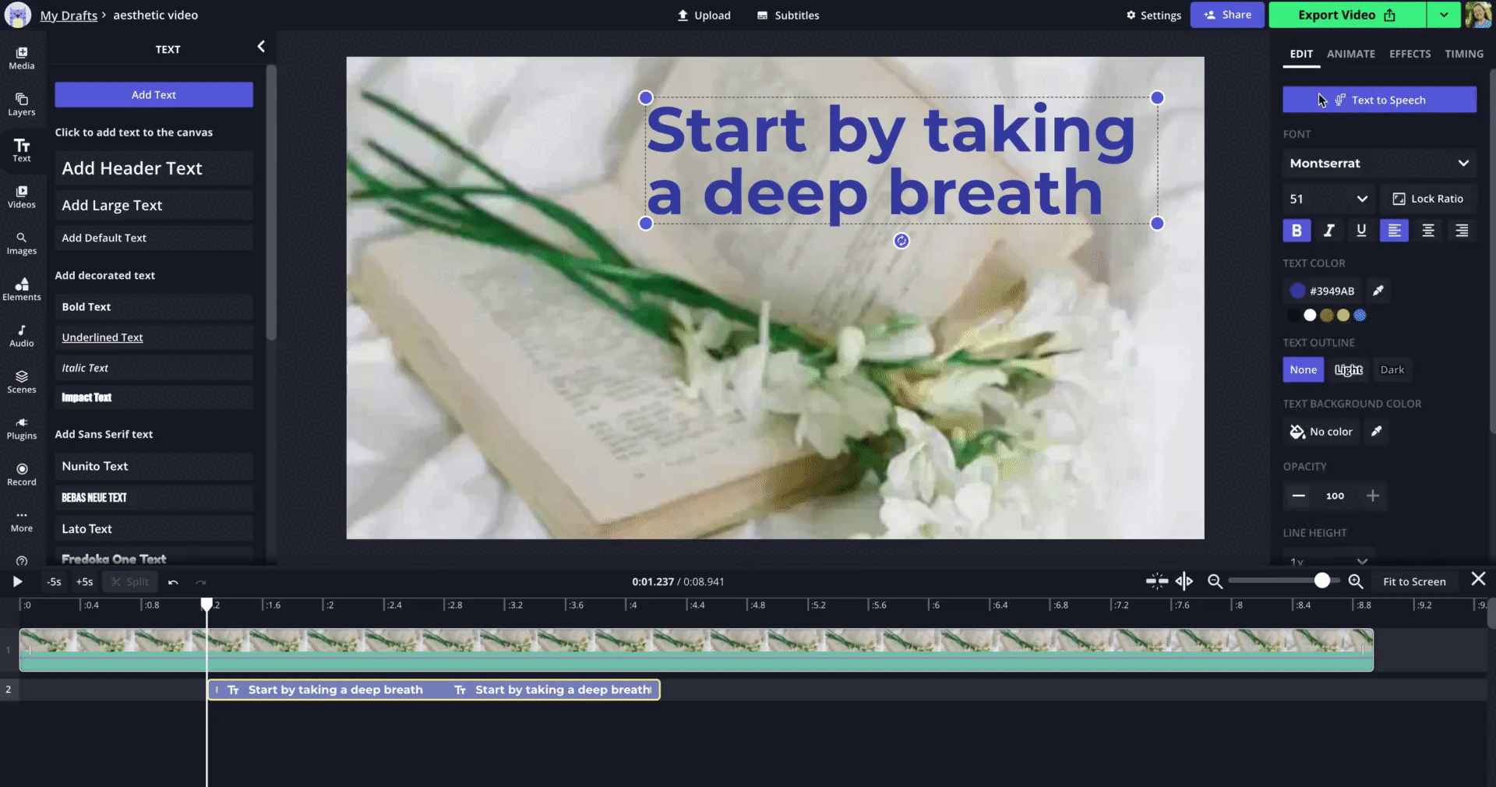
Task: Open the Montserrat font dropdown
Action: [x=1379, y=164]
